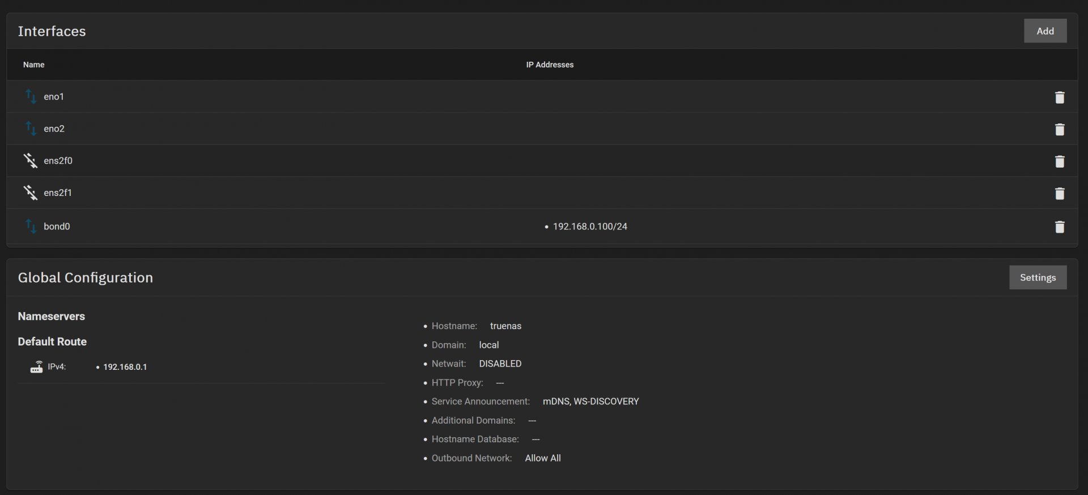This screenshot has width=1088, height=495.
Task: Click the delete icon for ens2f1
Action: pyautogui.click(x=1059, y=194)
